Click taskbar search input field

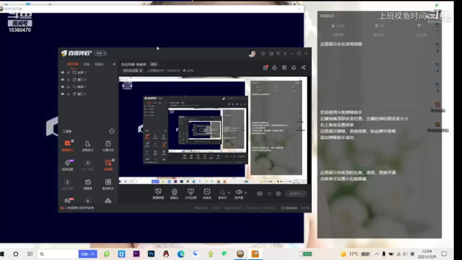pos(58,254)
